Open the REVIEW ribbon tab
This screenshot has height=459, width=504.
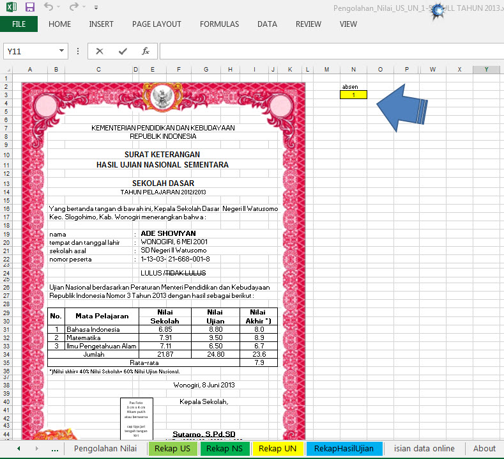coord(309,24)
